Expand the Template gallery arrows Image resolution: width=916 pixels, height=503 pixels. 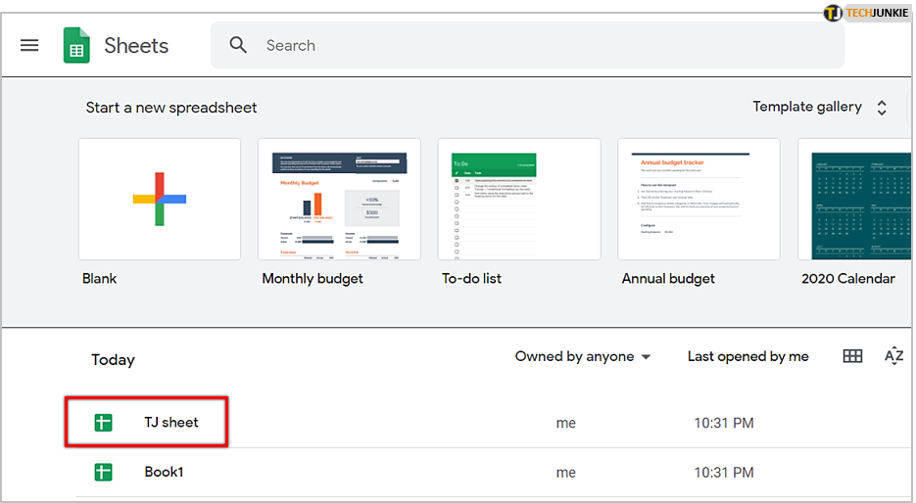pyautogui.click(x=882, y=108)
